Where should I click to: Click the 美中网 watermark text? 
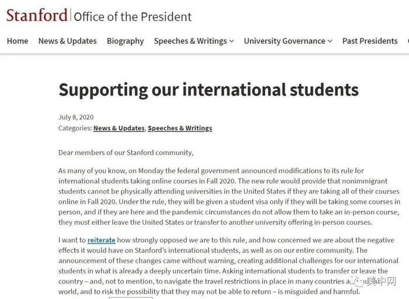(382, 283)
